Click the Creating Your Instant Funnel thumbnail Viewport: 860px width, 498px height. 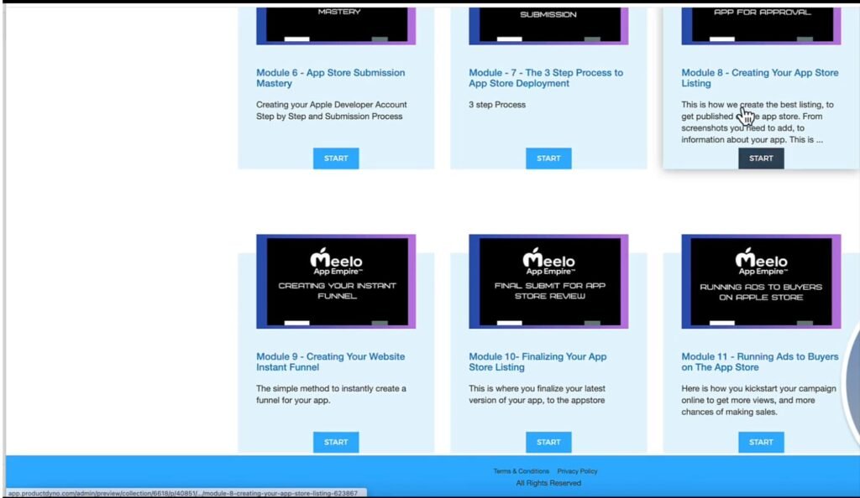(x=336, y=282)
